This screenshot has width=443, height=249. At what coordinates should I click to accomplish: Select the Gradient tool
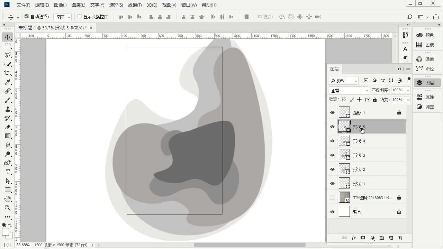point(8,136)
